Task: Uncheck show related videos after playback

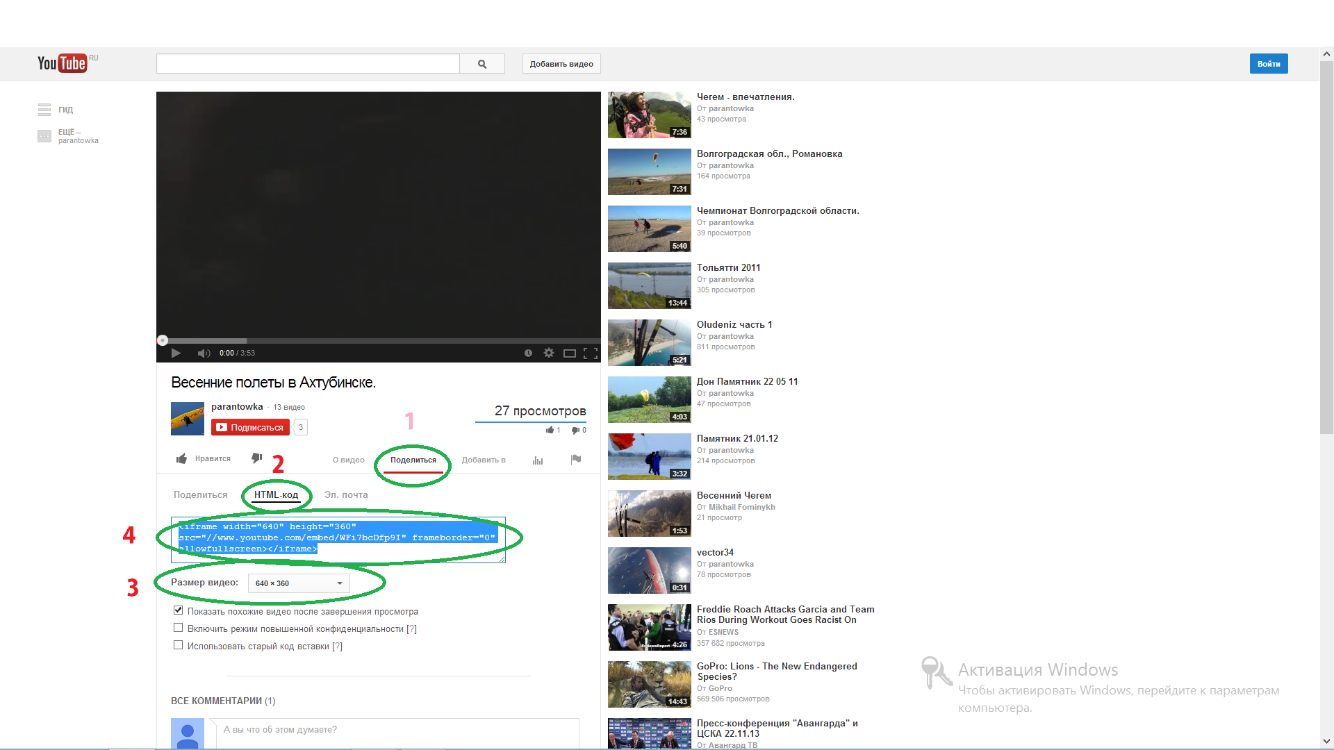Action: tap(179, 610)
